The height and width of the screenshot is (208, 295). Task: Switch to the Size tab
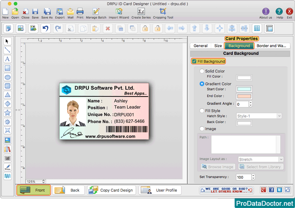click(x=218, y=46)
